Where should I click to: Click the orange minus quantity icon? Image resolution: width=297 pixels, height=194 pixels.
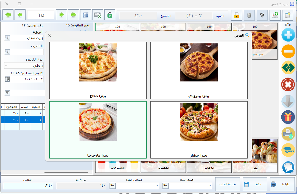[288, 51]
